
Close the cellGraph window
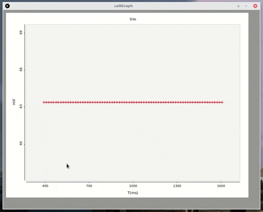pyautogui.click(x=255, y=6)
